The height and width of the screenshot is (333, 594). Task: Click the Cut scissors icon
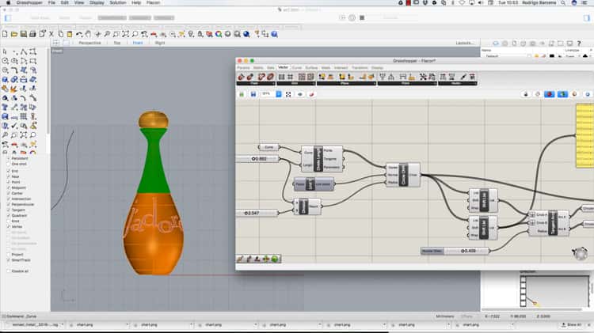click(x=51, y=34)
